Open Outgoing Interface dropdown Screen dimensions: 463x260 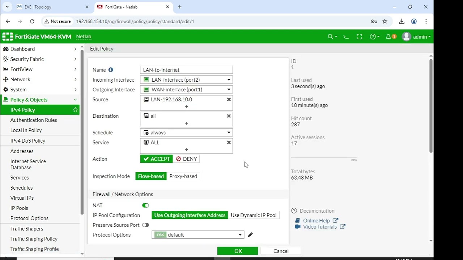tap(186, 90)
